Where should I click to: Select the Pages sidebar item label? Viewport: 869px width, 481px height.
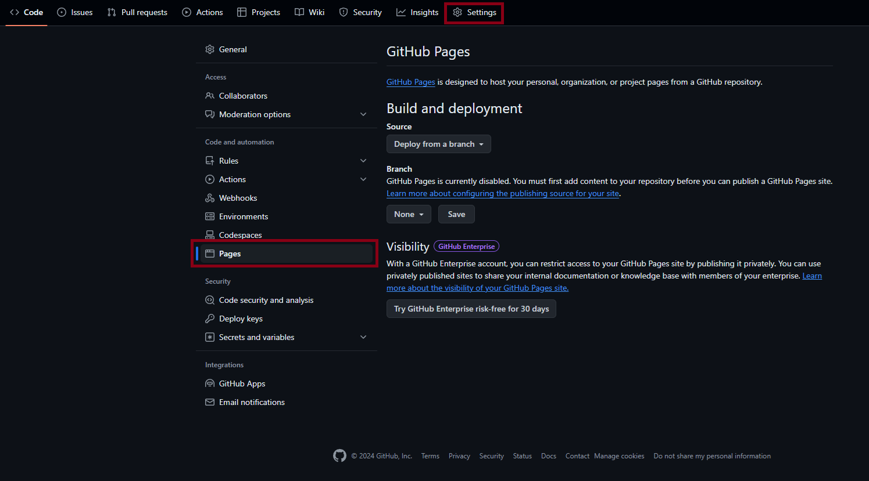(x=230, y=254)
